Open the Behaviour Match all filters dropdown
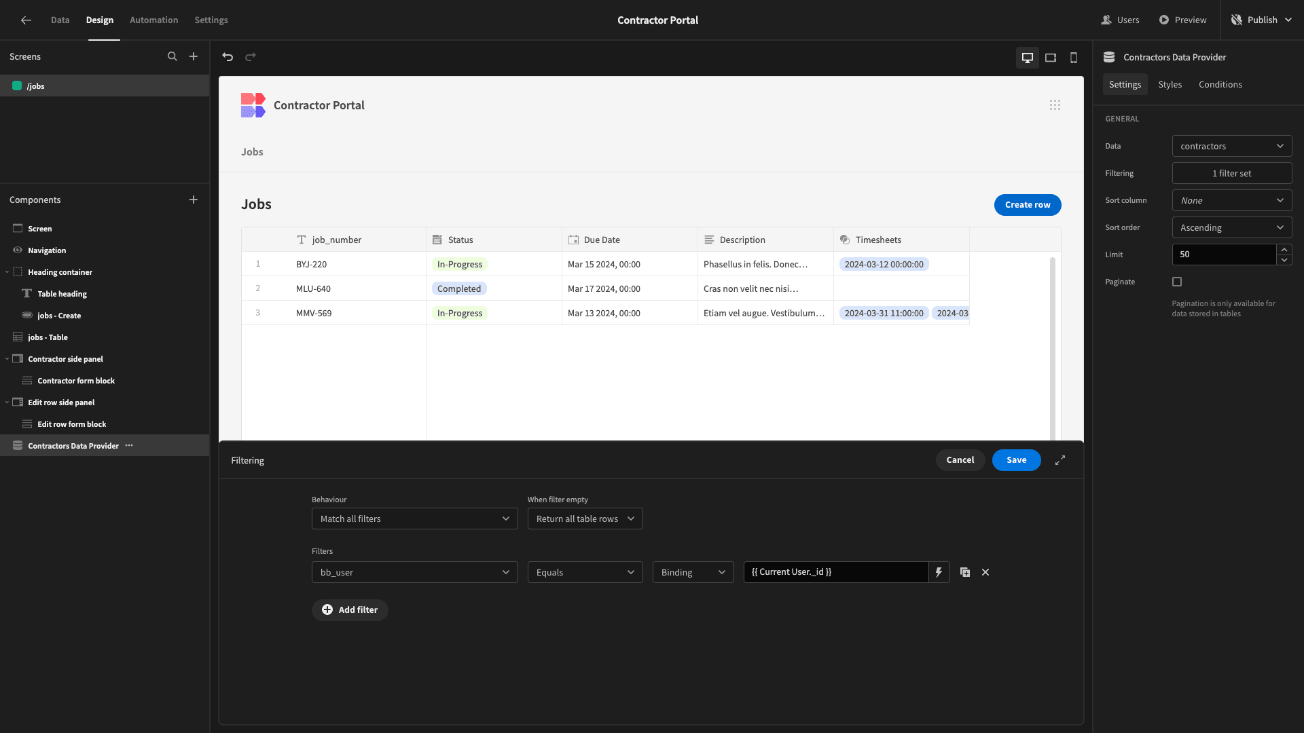 (x=414, y=519)
